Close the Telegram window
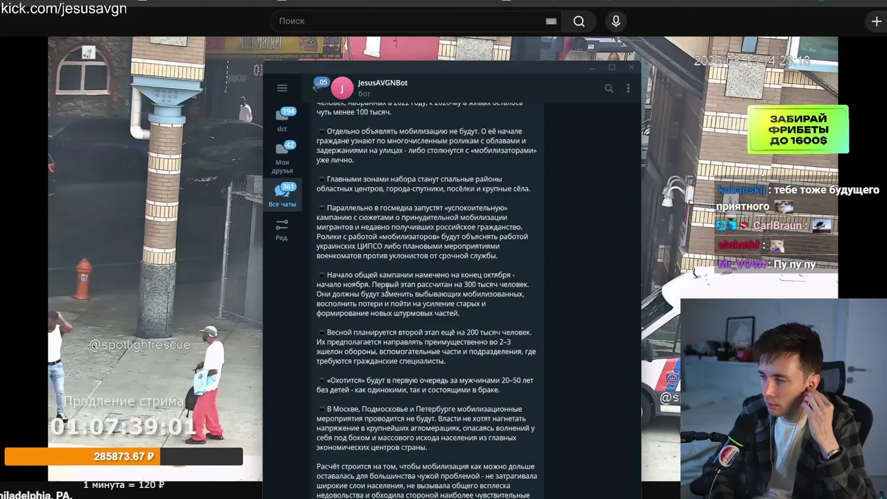The width and height of the screenshot is (887, 499). (631, 67)
